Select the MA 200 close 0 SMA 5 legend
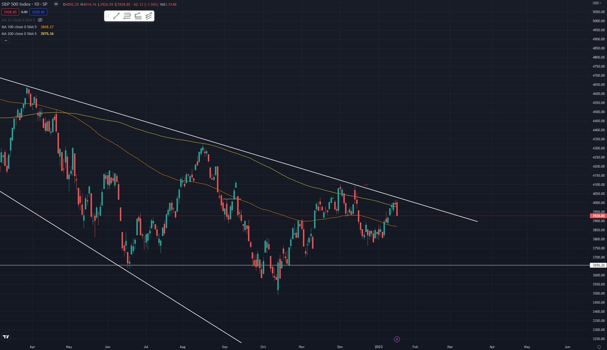607x350 pixels. pyautogui.click(x=20, y=33)
